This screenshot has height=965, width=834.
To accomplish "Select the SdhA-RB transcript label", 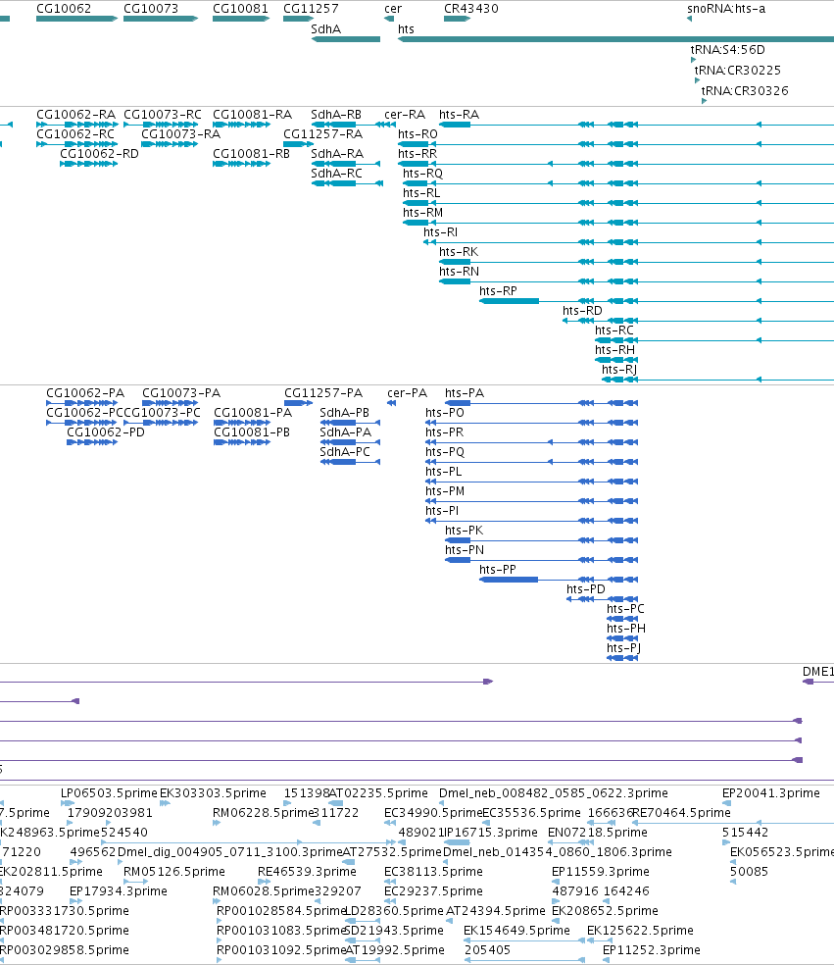I will tap(336, 115).
